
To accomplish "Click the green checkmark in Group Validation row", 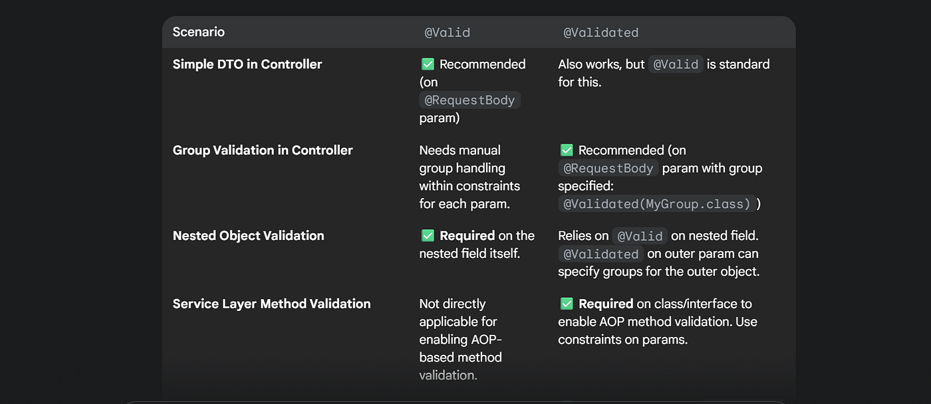I will coord(567,150).
